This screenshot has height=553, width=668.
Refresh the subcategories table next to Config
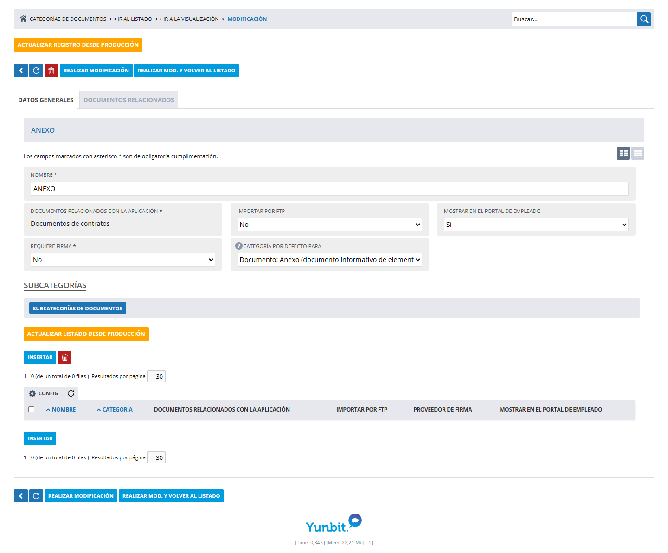click(x=71, y=393)
